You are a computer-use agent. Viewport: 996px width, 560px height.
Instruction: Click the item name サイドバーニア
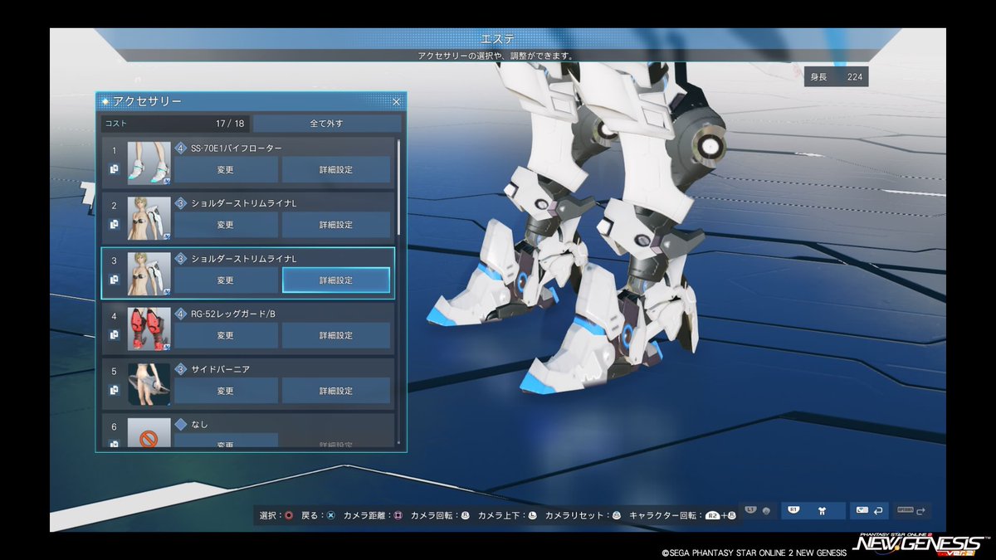coord(220,369)
